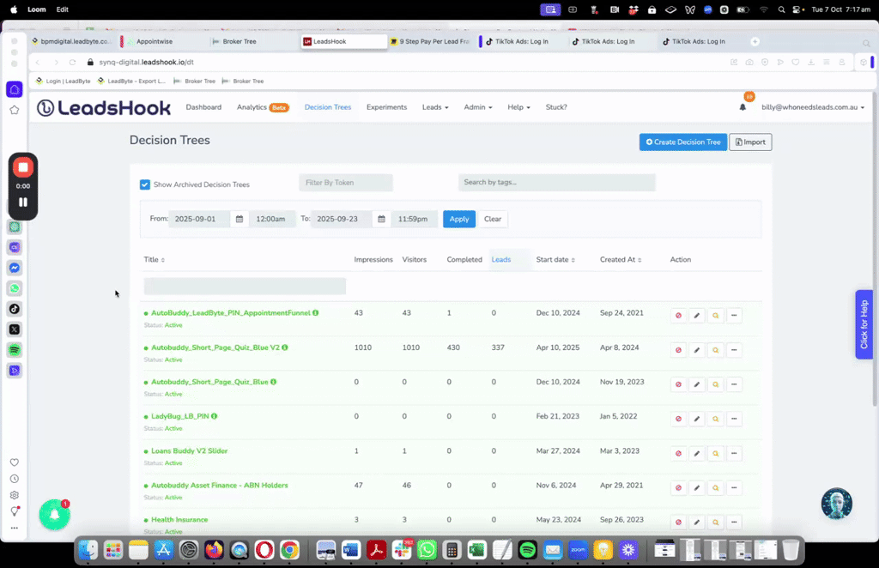Open more actions for AutoBuddy_LeadByte_PIN_AppointmentFunnel row
Image resolution: width=879 pixels, height=568 pixels.
coord(734,316)
